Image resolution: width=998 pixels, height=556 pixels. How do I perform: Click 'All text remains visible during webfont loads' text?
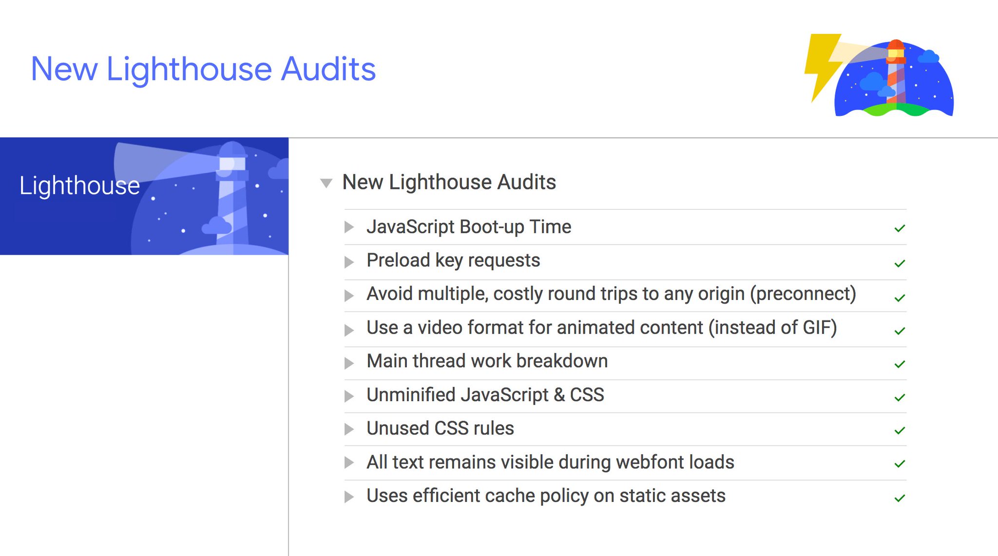[x=550, y=462]
